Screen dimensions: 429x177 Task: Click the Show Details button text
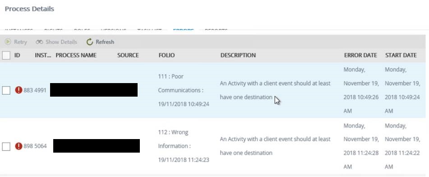pyautogui.click(x=61, y=42)
